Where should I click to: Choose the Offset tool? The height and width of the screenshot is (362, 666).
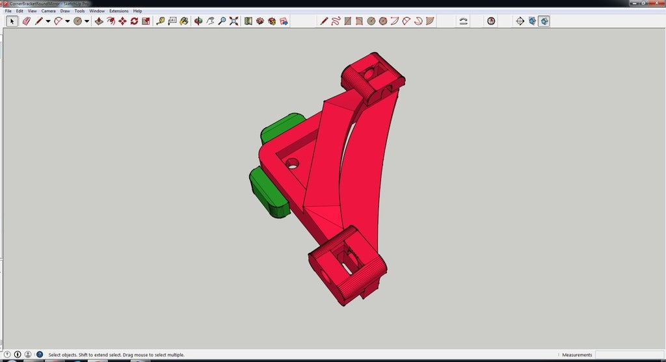[x=111, y=21]
